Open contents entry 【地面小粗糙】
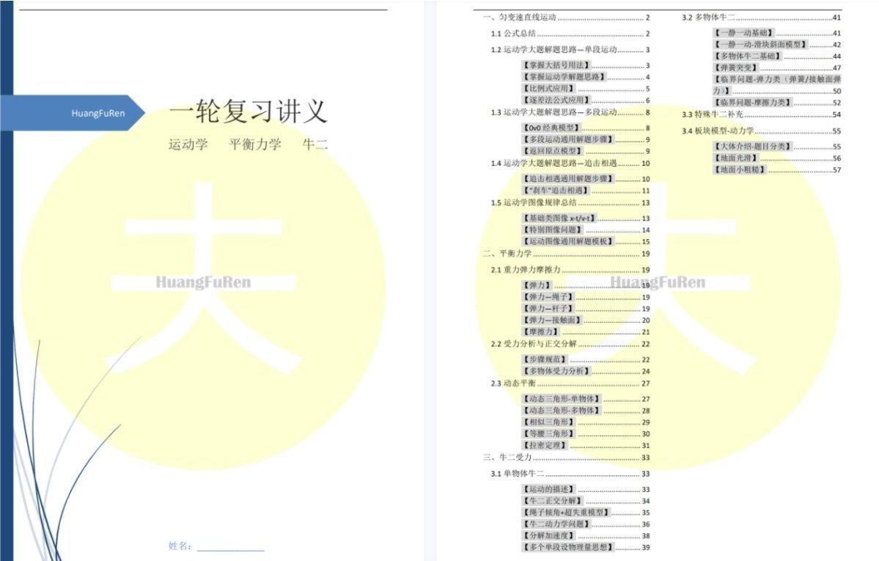879x561 pixels. (777, 169)
